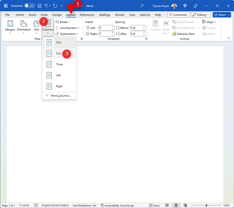Click the Spacing Before input field

pyautogui.click(x=136, y=28)
